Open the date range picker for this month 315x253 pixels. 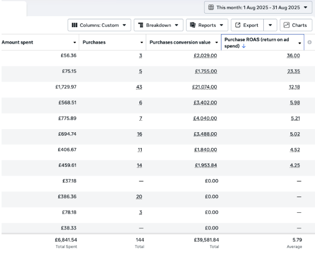257,7
